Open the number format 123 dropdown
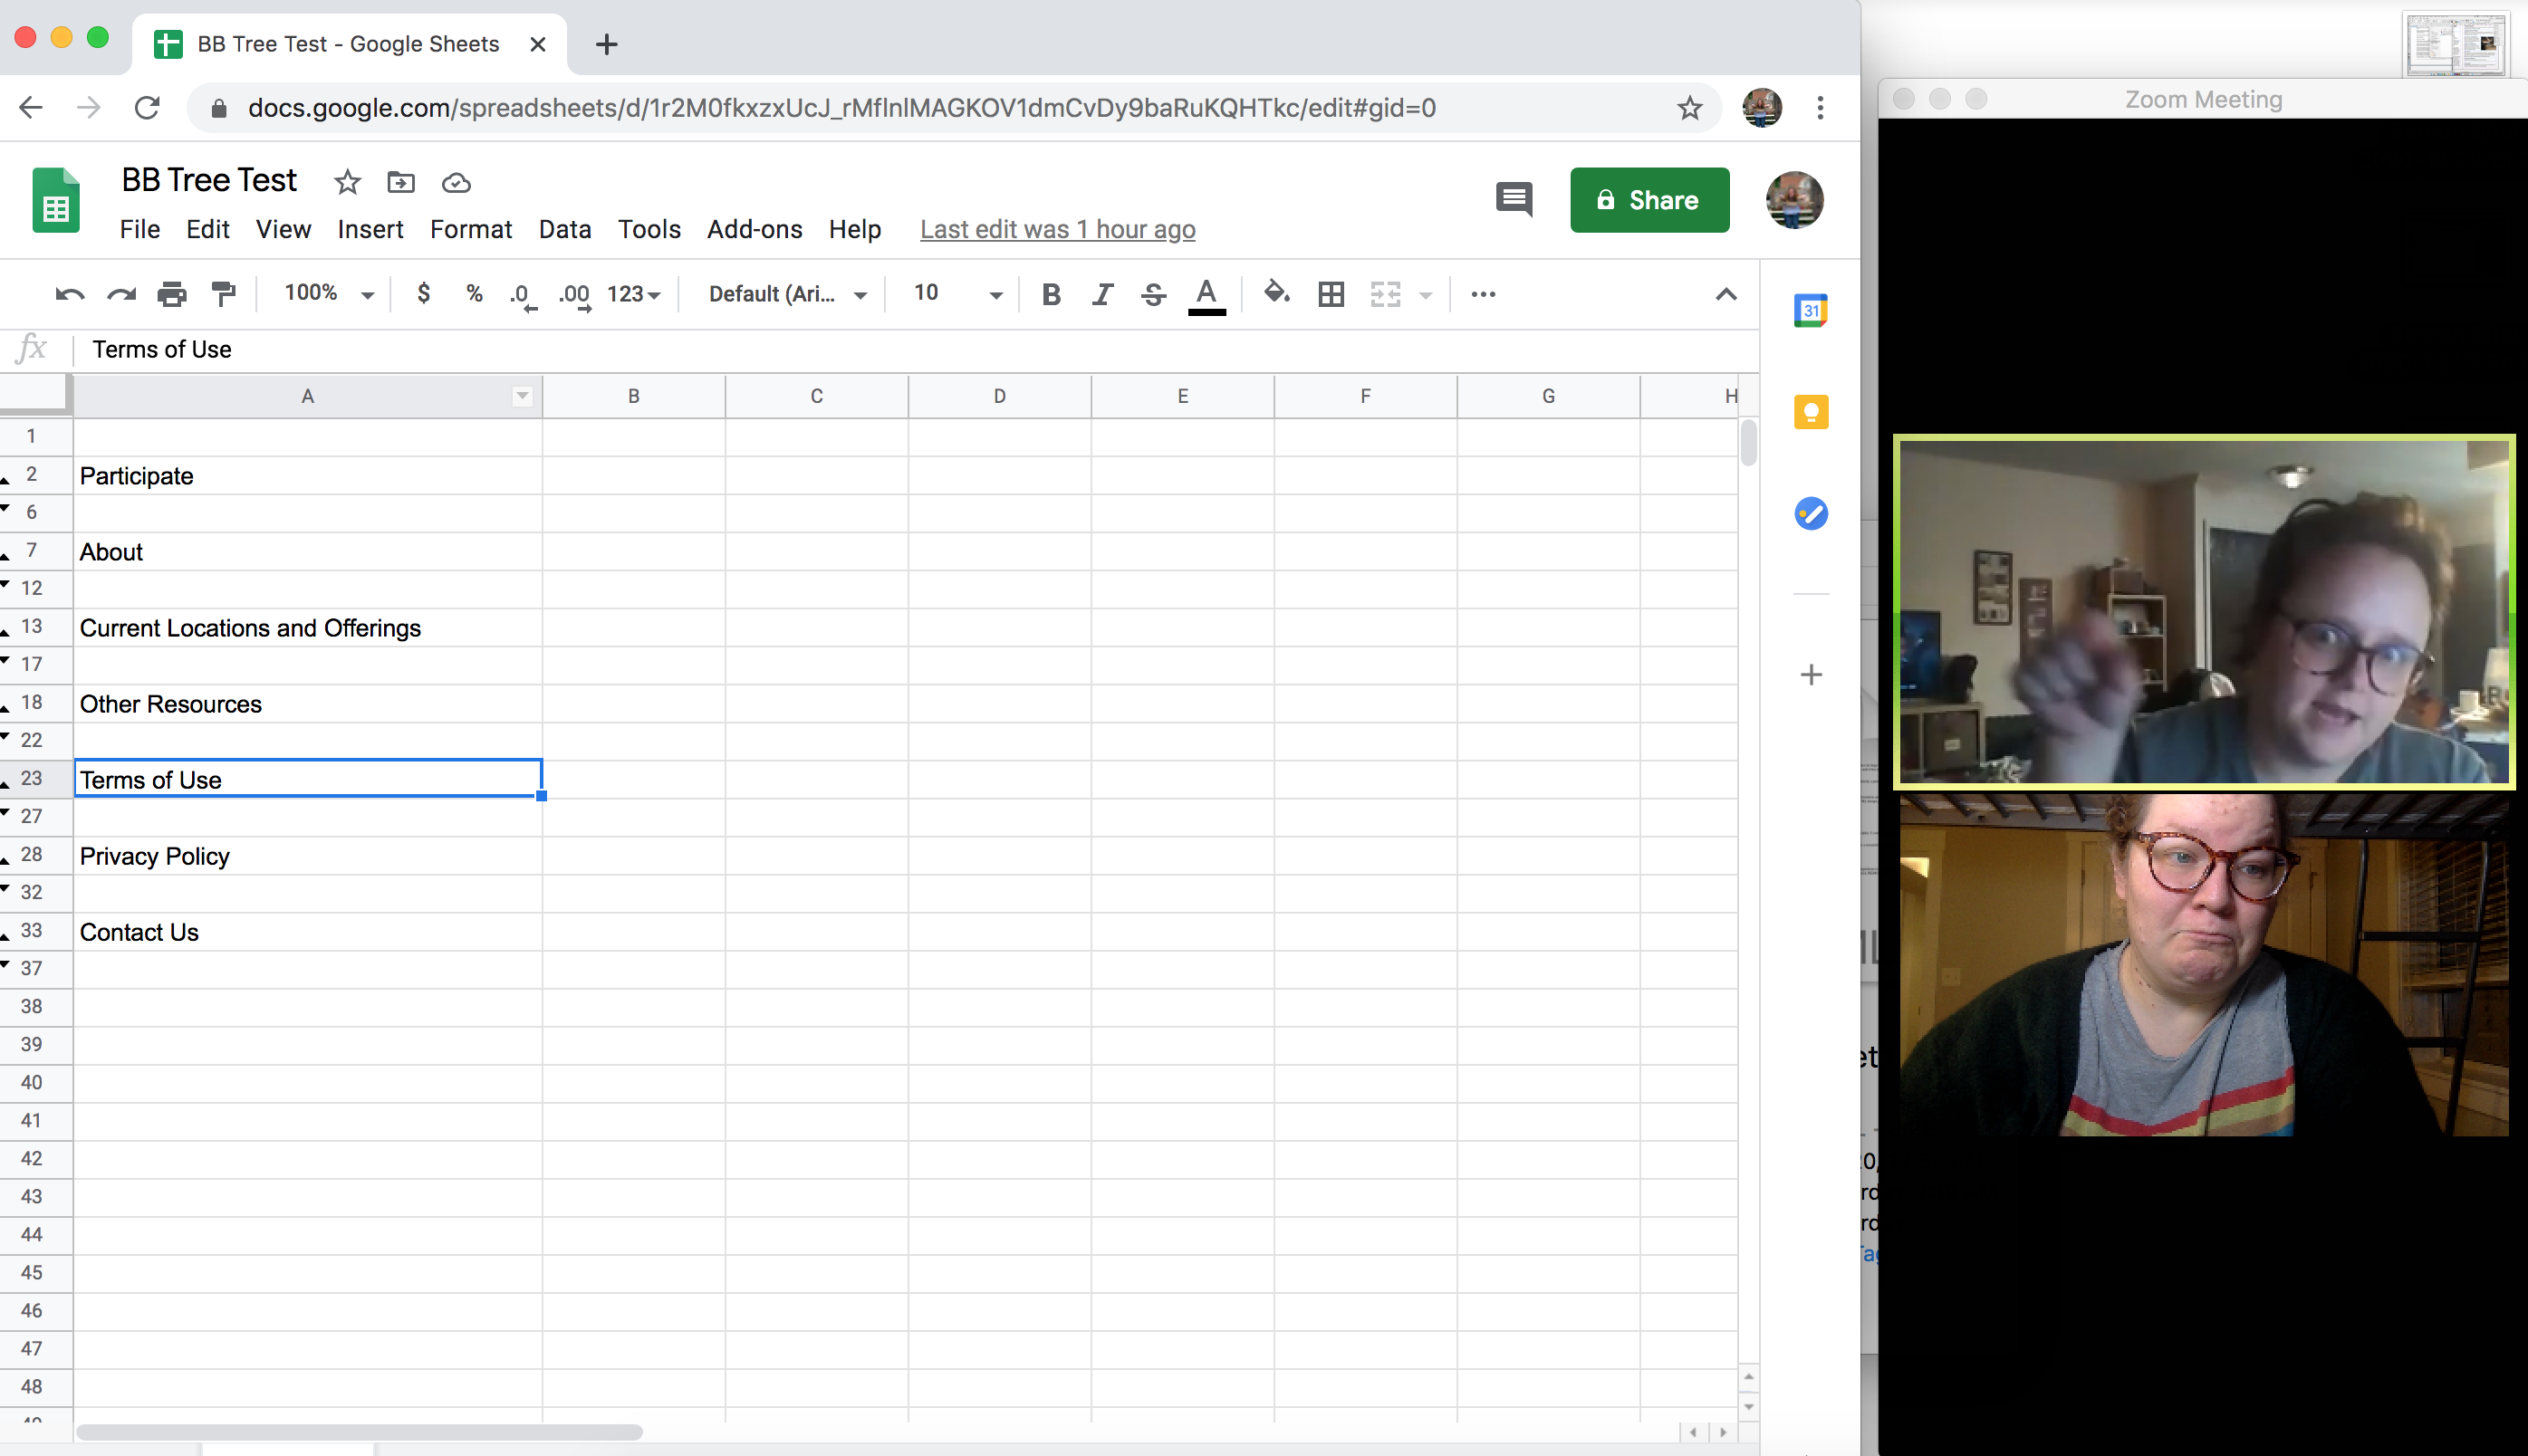The width and height of the screenshot is (2528, 1456). click(x=630, y=293)
